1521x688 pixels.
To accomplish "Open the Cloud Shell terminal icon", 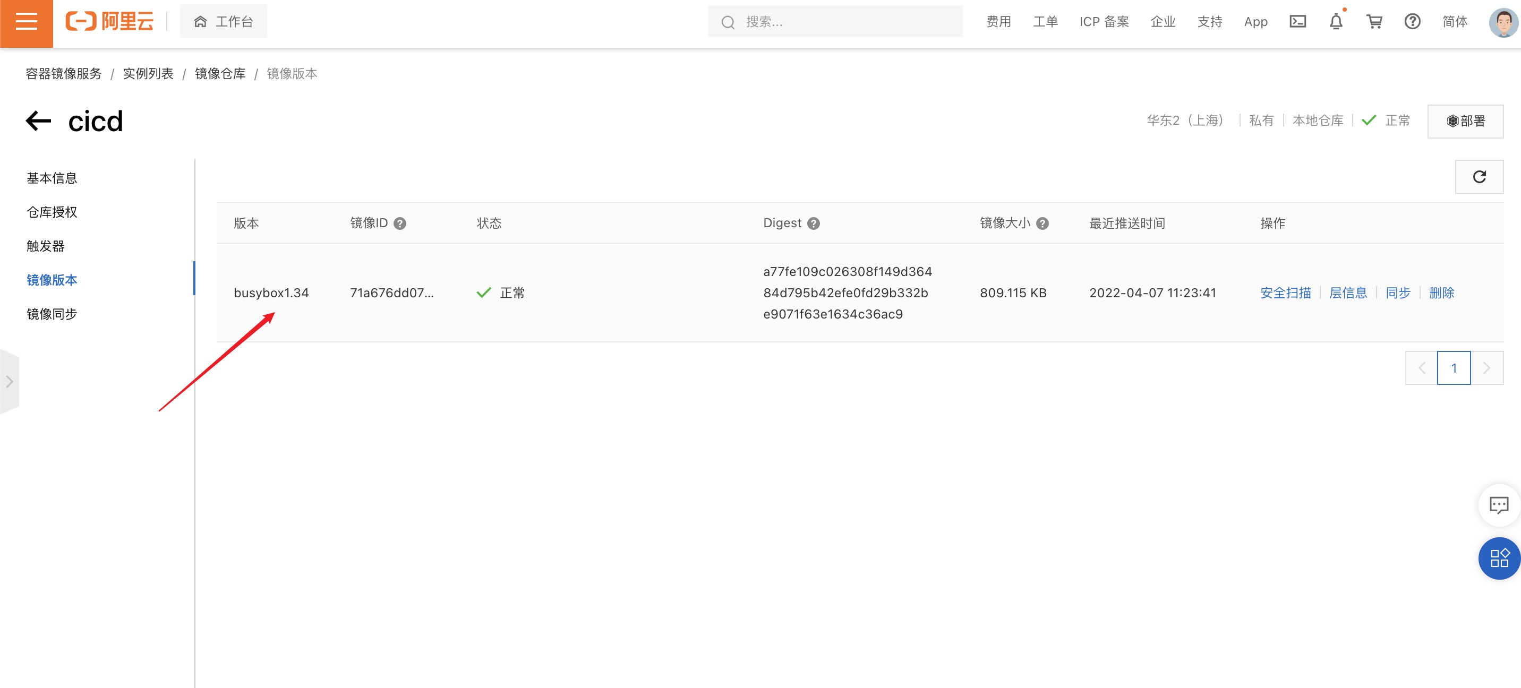I will [x=1297, y=22].
